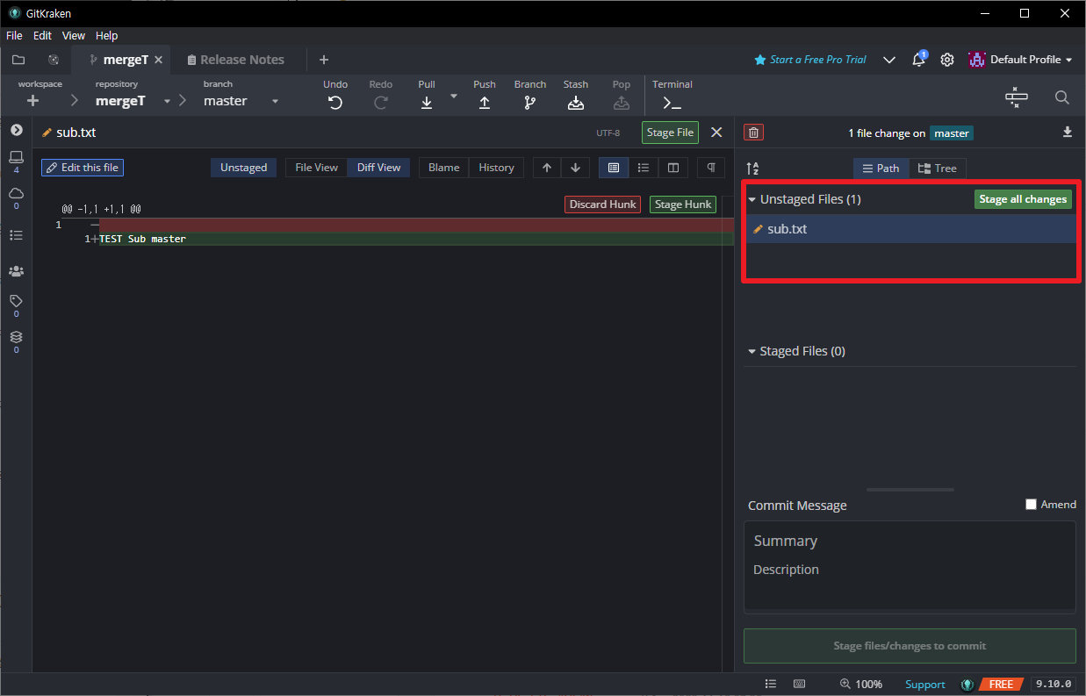
Task: Open the command palette wand icon
Action: (x=1016, y=97)
